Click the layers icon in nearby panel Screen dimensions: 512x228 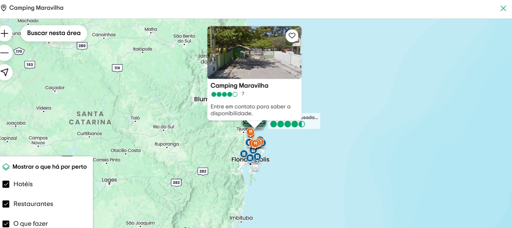tap(6, 167)
